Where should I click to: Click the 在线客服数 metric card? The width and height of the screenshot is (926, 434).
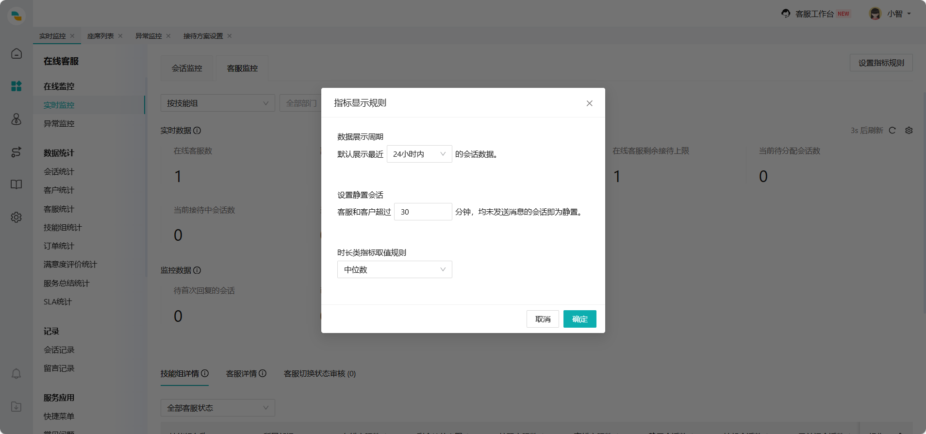pyautogui.click(x=233, y=165)
